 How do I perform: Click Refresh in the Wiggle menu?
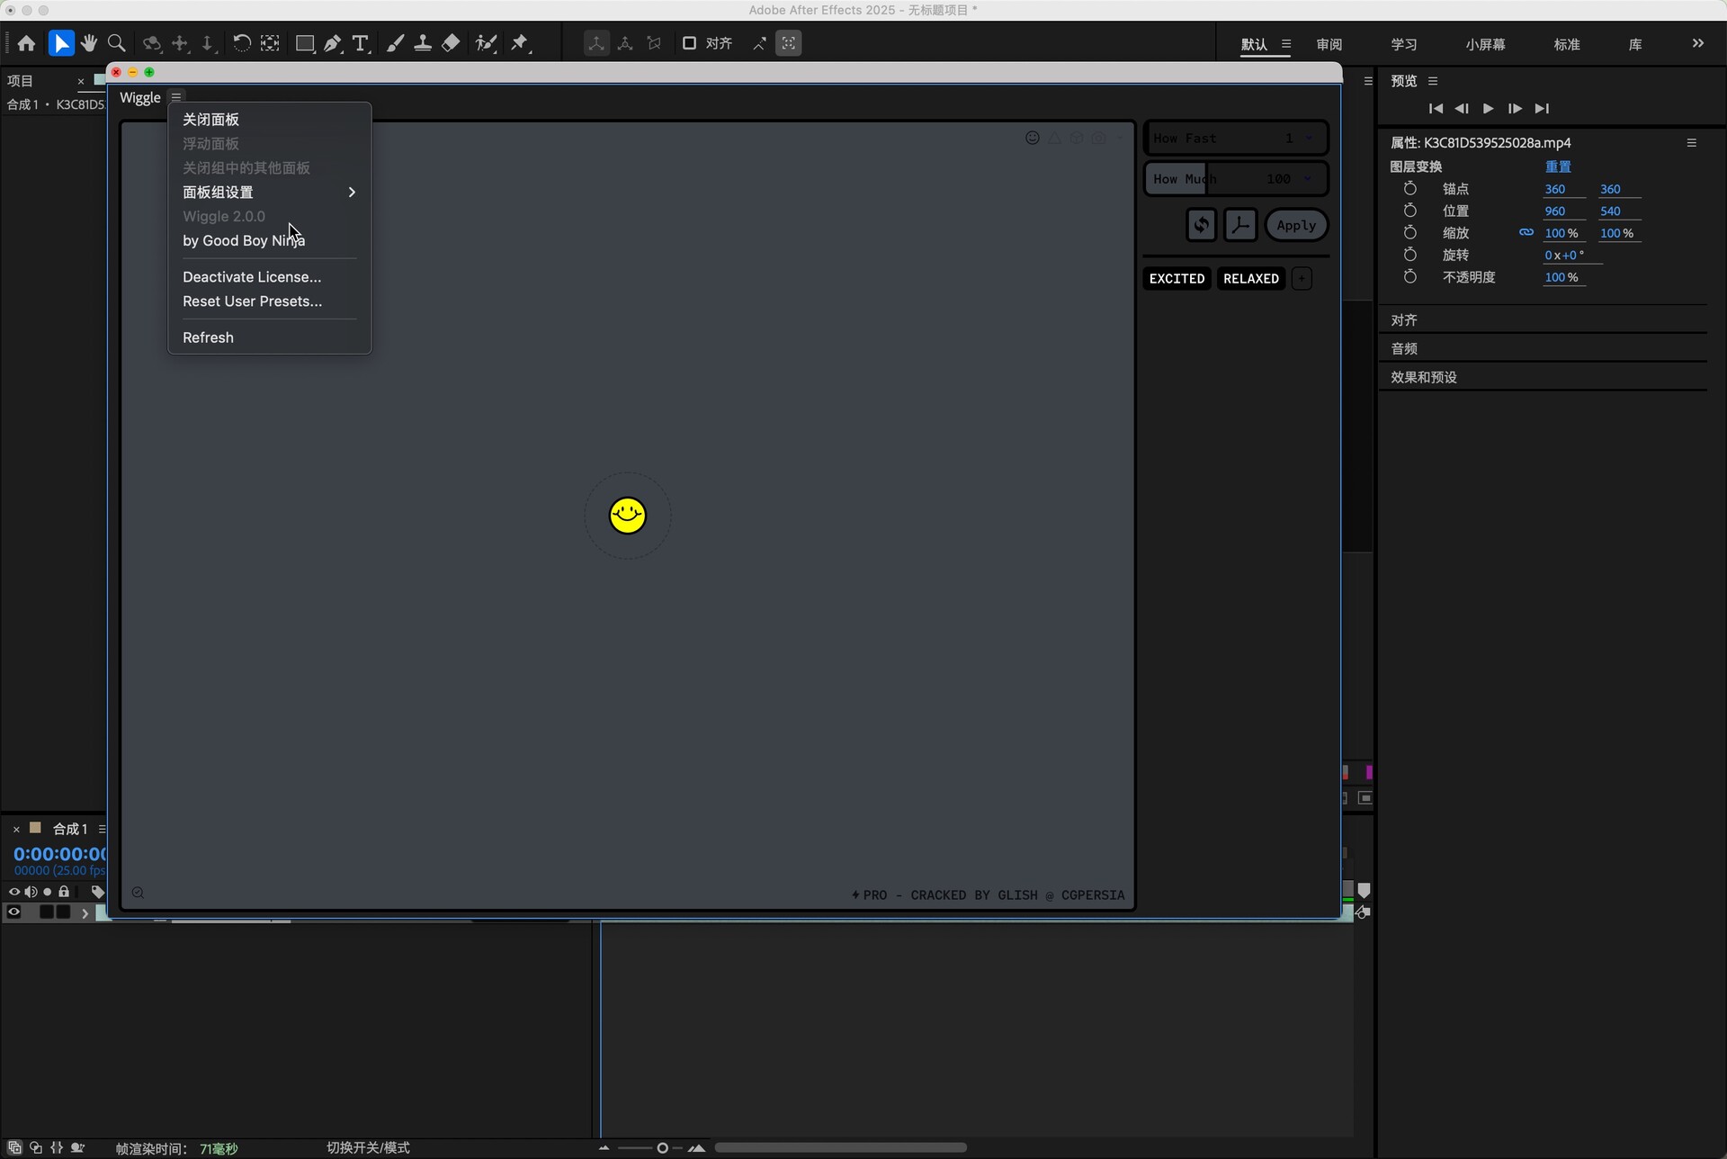(208, 337)
